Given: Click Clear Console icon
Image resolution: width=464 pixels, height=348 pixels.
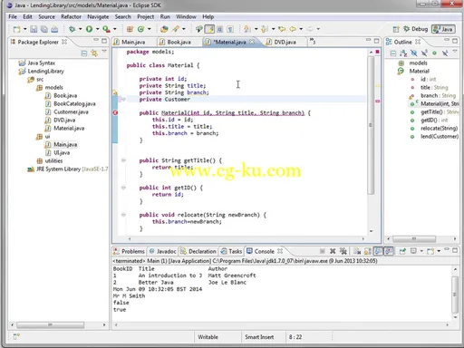Looking at the screenshot, I should point(357,251).
